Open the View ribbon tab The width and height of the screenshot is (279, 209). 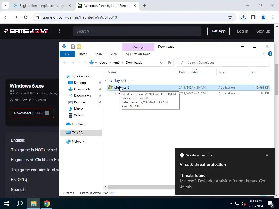coord(114,54)
